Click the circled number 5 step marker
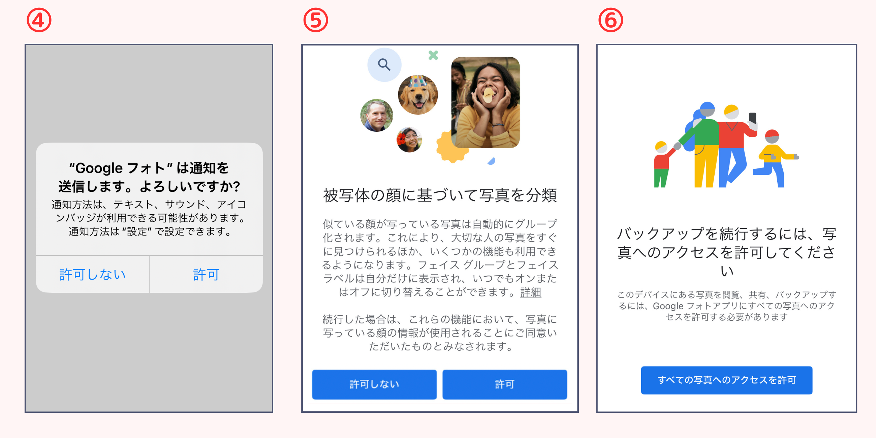The height and width of the screenshot is (438, 876). pyautogui.click(x=316, y=20)
